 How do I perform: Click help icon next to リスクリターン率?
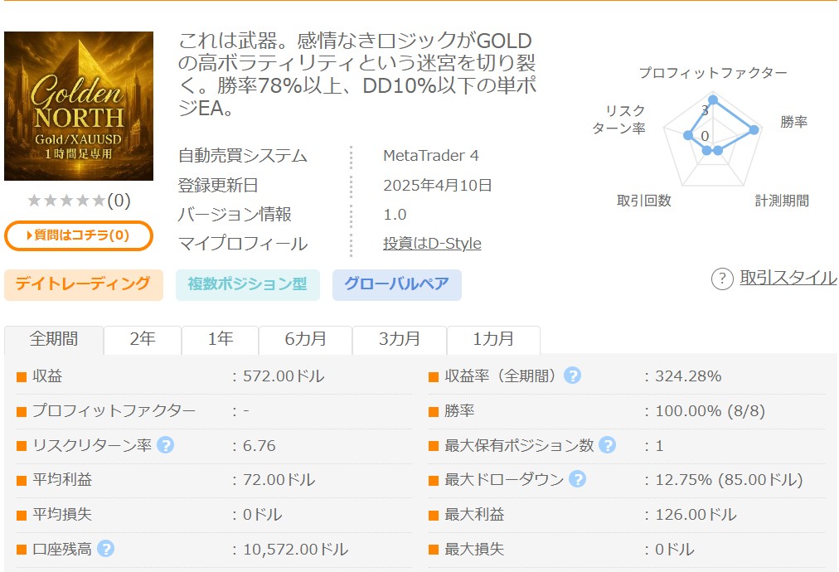click(x=165, y=444)
